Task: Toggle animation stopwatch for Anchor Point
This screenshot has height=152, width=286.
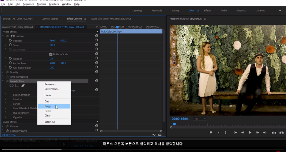Action: 10,63
